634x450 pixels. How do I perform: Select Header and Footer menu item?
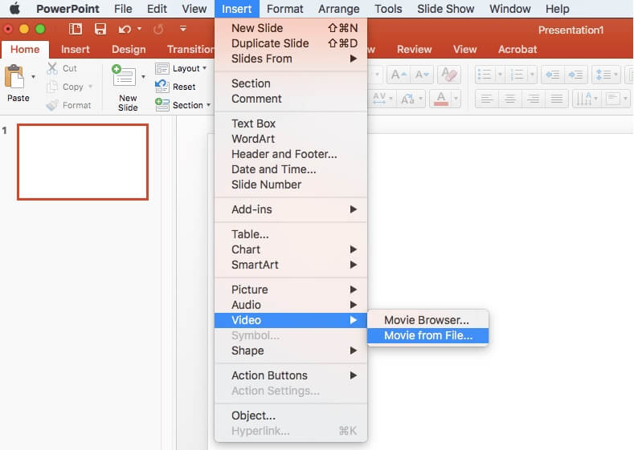(x=291, y=154)
